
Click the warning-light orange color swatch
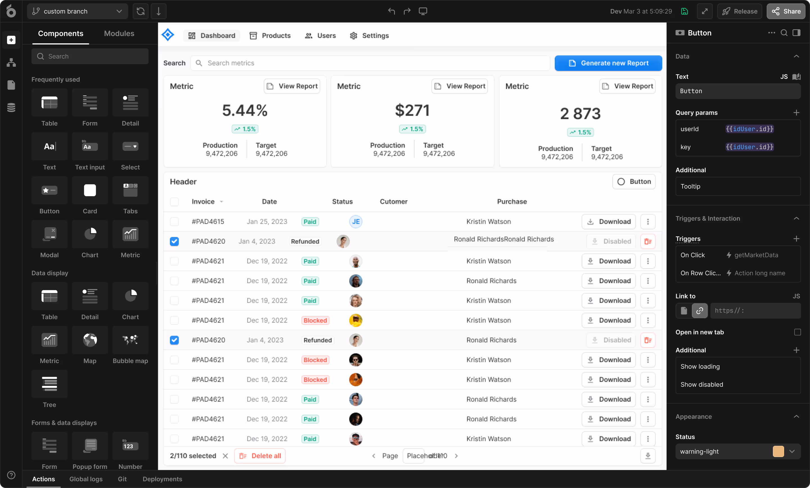[778, 451]
